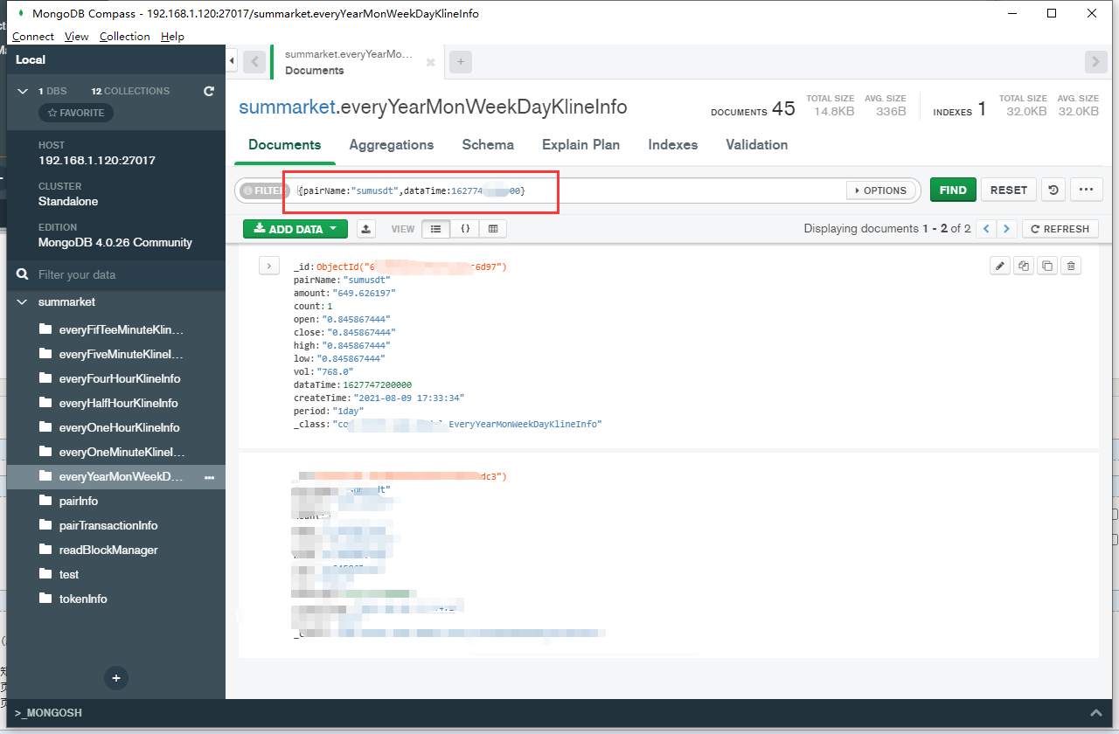
Task: Open the everyYearMonWeekD... collection actions menu
Action: [x=210, y=477]
